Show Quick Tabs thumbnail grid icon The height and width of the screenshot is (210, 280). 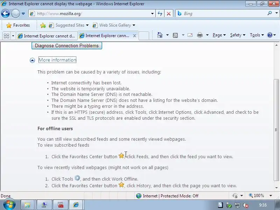7,36
